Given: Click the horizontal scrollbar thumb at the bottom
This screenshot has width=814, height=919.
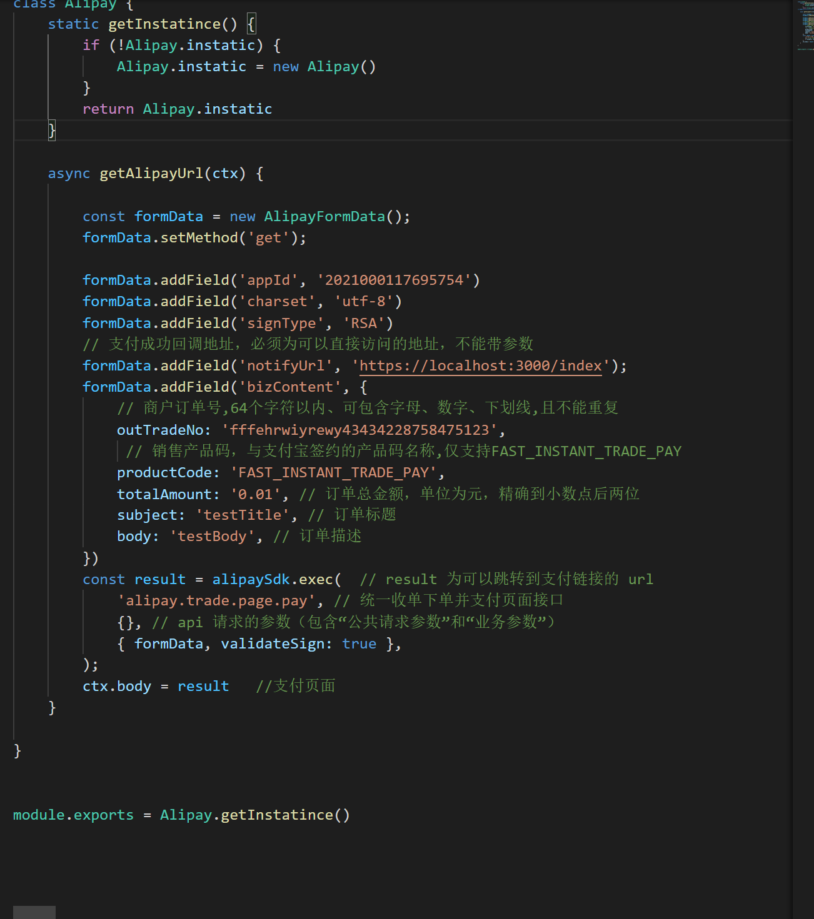Looking at the screenshot, I should [34, 912].
